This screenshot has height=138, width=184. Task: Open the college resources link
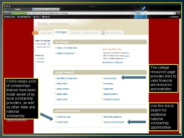click(110, 78)
